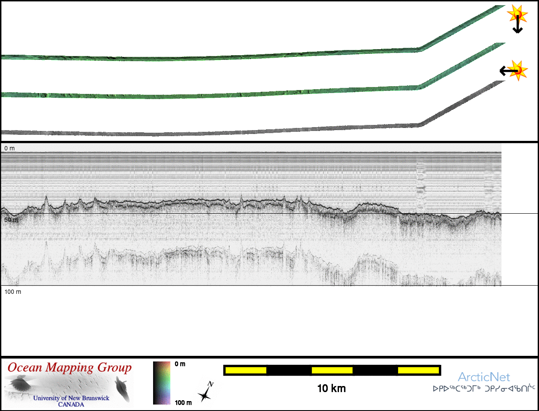Click the depth color scale swatch
The image size is (539, 411).
[162, 383]
